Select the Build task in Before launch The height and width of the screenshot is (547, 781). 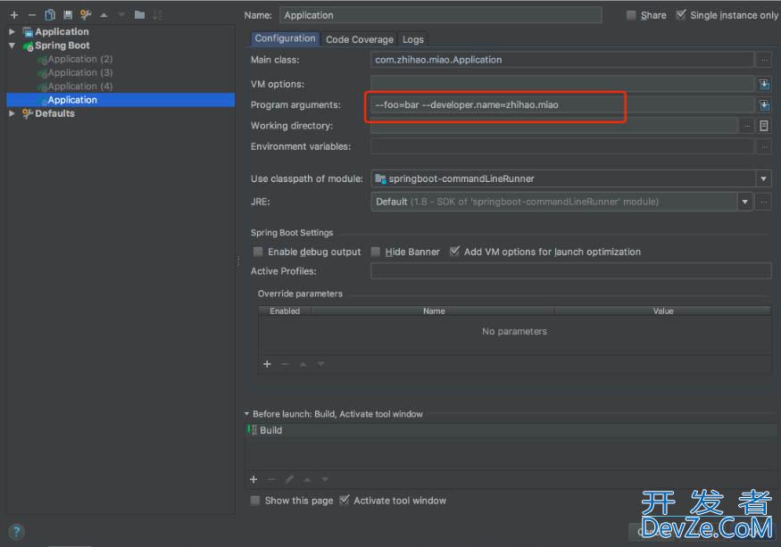[510, 430]
